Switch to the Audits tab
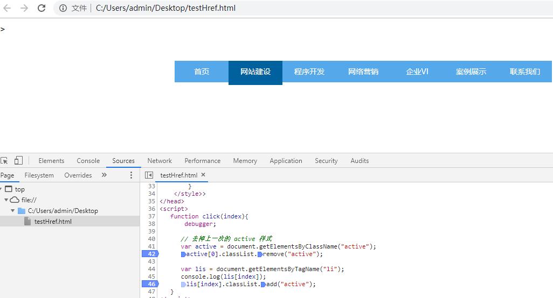 tap(360, 161)
